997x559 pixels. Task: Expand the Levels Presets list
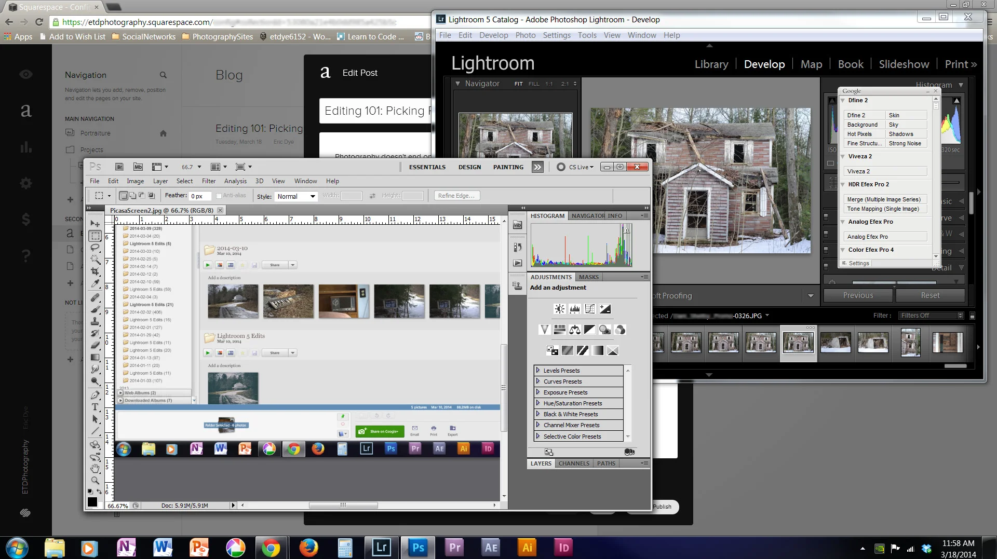coord(538,370)
